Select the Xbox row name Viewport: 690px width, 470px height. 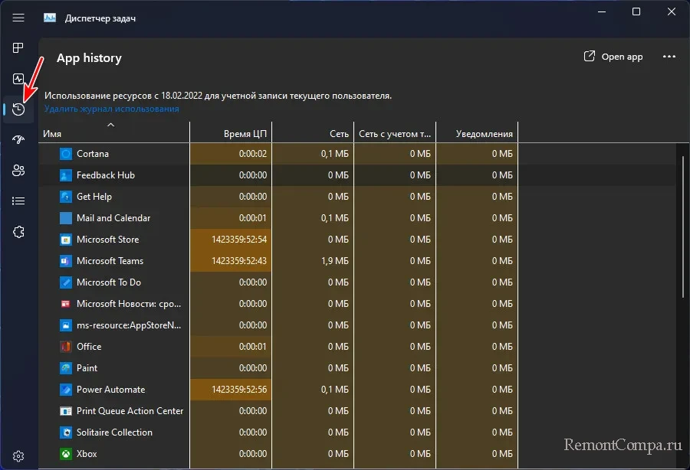[87, 454]
